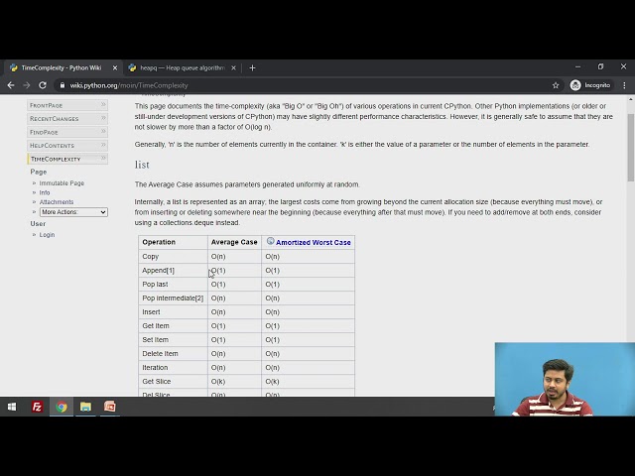Viewport: 635px width, 476px height.
Task: Open the FrontPage sidebar link
Action: 67,105
